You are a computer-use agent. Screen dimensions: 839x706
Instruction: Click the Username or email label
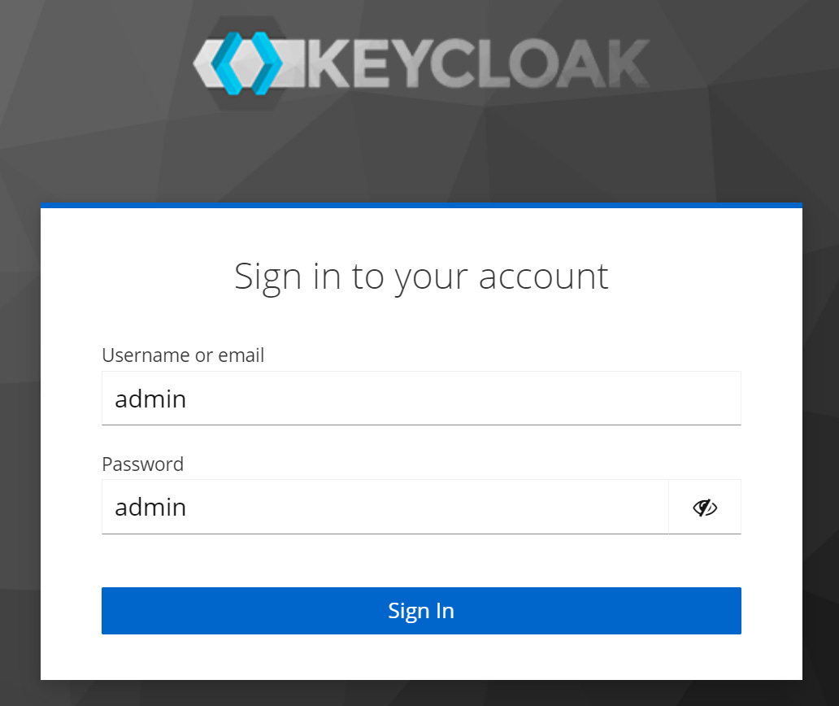pos(182,355)
